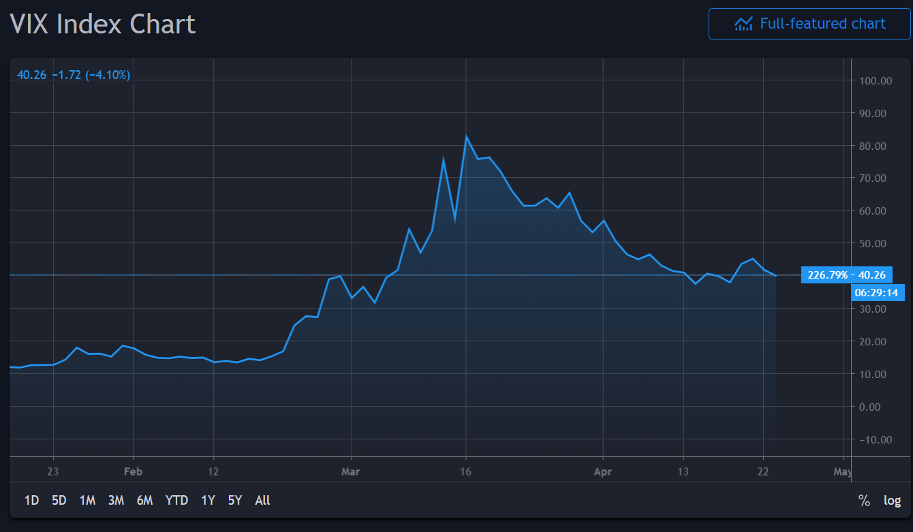Toggle logarithmic scale with log button

[x=893, y=501]
